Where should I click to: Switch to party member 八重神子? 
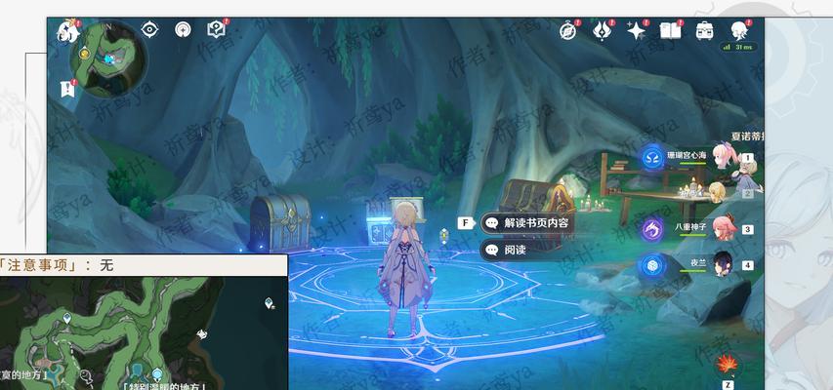point(690,226)
